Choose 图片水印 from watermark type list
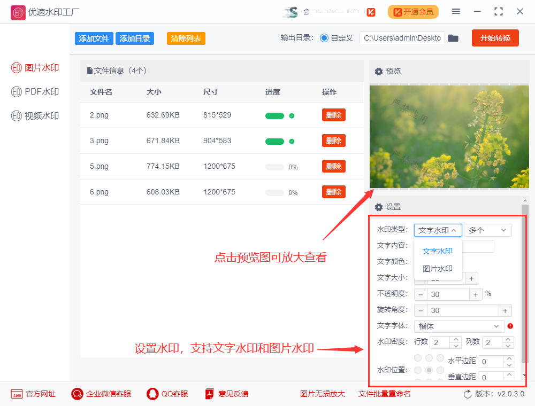Image resolution: width=535 pixels, height=406 pixels. [438, 269]
